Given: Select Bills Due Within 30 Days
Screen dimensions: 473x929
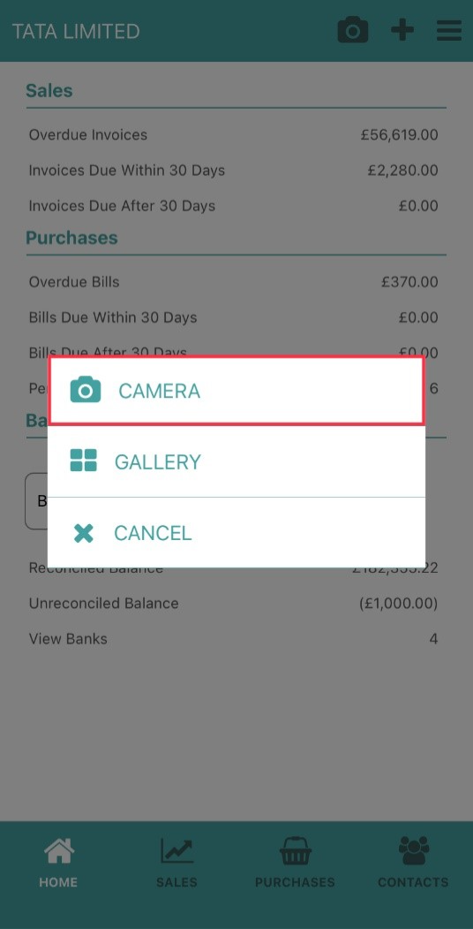Looking at the screenshot, I should (x=234, y=317).
